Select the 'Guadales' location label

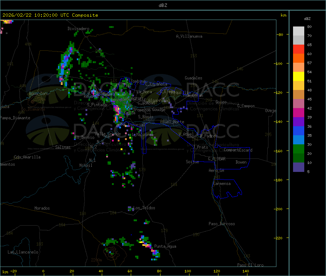pos(193,78)
